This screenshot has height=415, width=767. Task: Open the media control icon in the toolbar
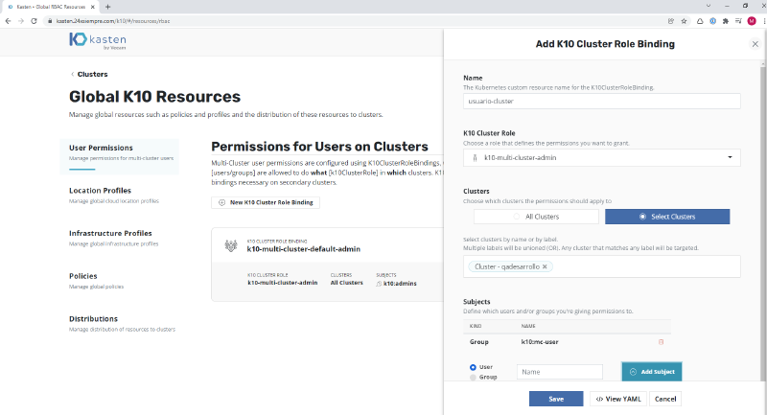(x=738, y=21)
